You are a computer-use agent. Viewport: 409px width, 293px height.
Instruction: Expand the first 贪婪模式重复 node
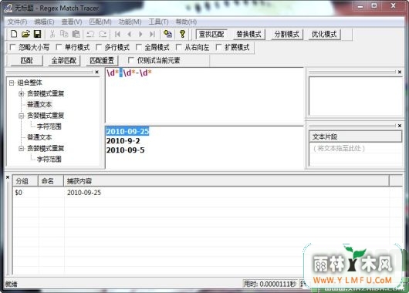pos(22,94)
